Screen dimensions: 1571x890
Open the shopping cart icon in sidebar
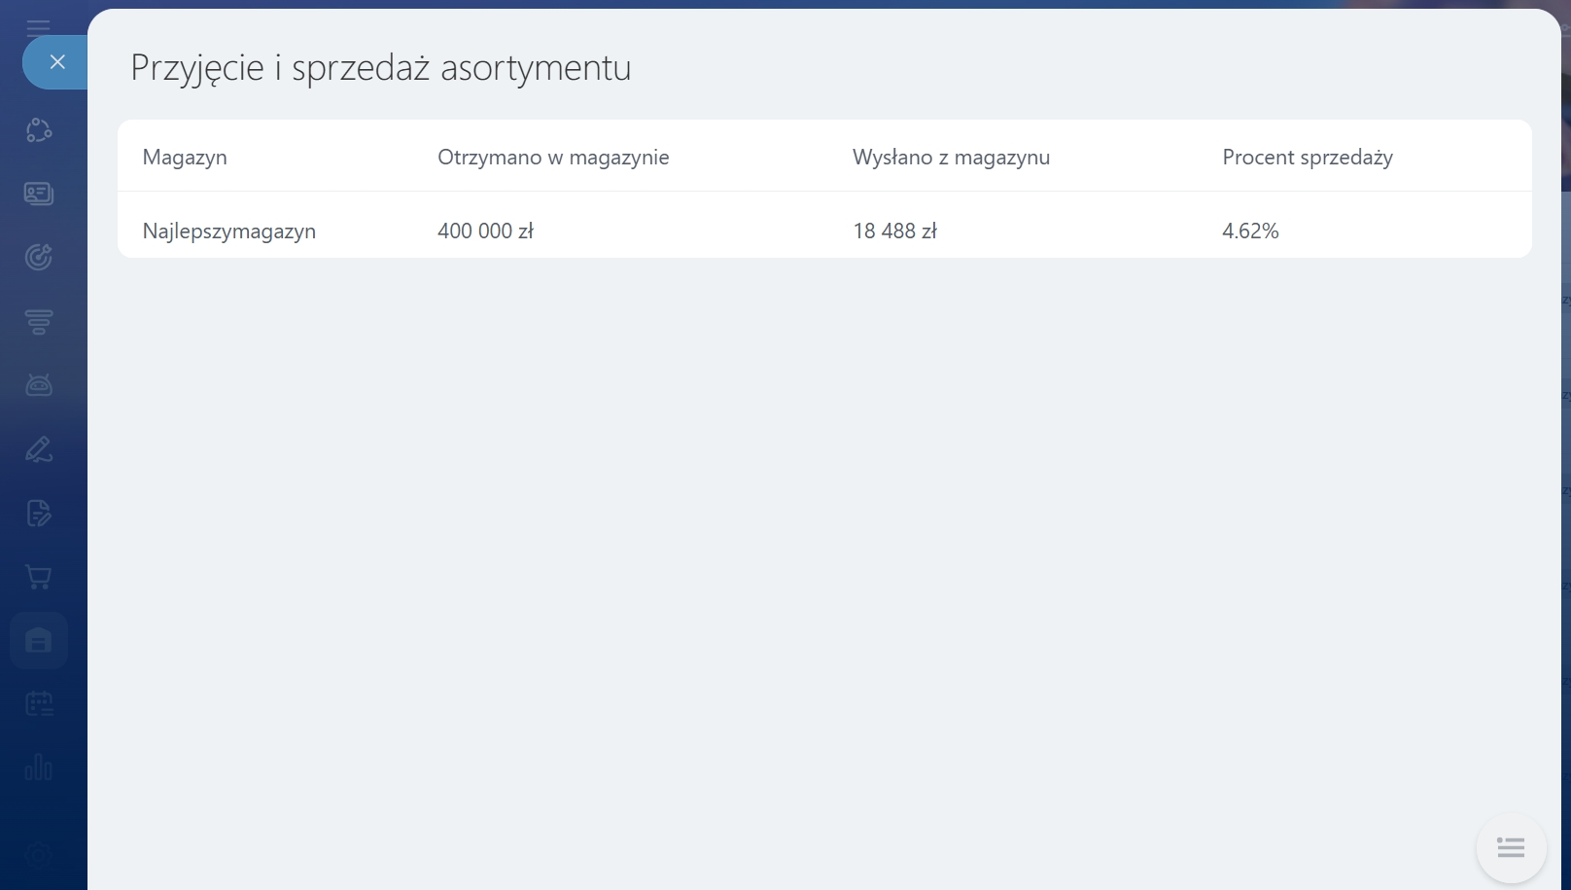point(39,577)
